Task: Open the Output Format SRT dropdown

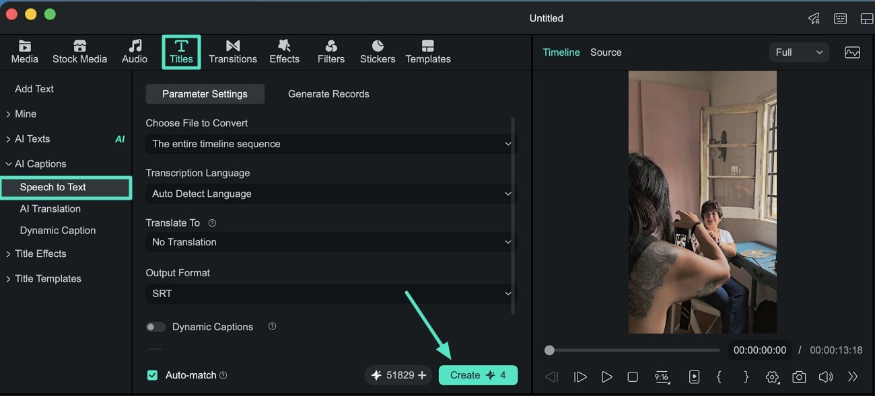Action: point(331,294)
